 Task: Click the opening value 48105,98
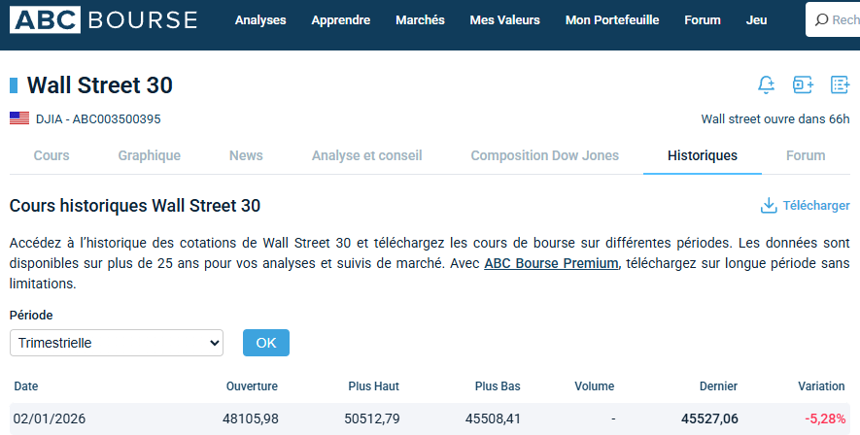pos(250,419)
